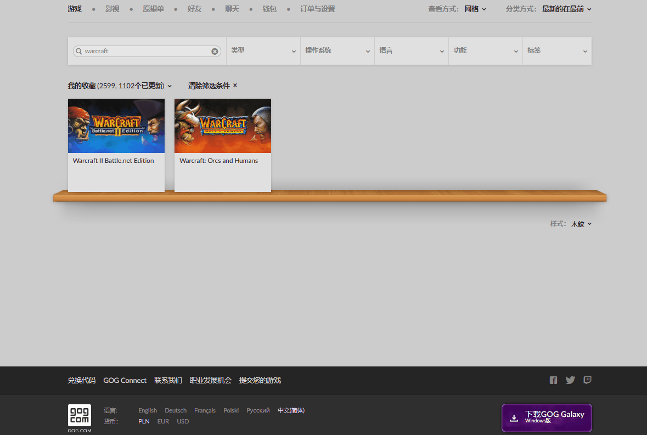Open the 提交您的游戏 footer link
647x435 pixels.
(260, 380)
